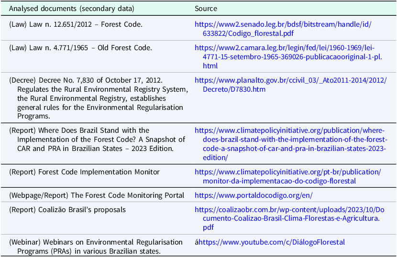397x257 pixels.
Task: Select the Webinars on Environmental Regularisation Programs entry
Action: click(x=96, y=246)
